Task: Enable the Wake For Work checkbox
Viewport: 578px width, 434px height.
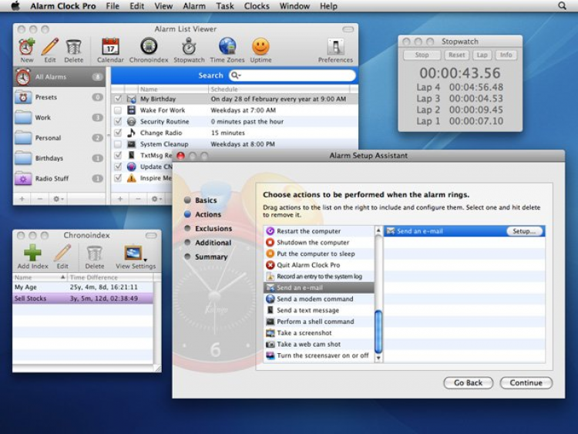Action: (x=118, y=110)
